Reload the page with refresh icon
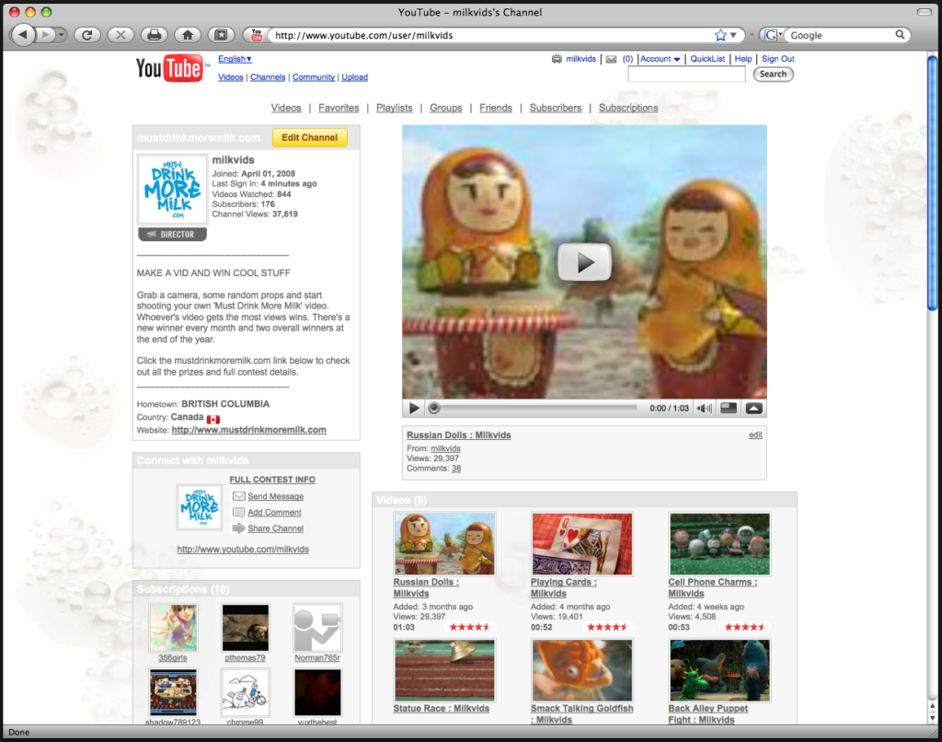Screen dimensions: 942x742 pyautogui.click(x=87, y=35)
